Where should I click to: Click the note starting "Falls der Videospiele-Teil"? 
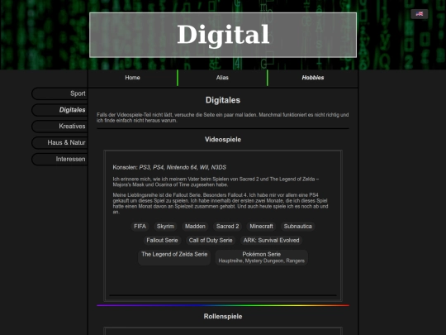click(223, 117)
